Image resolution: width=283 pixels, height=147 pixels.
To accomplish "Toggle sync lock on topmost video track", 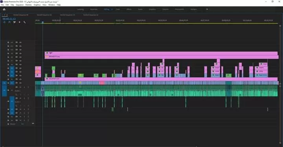I will coord(17,42).
